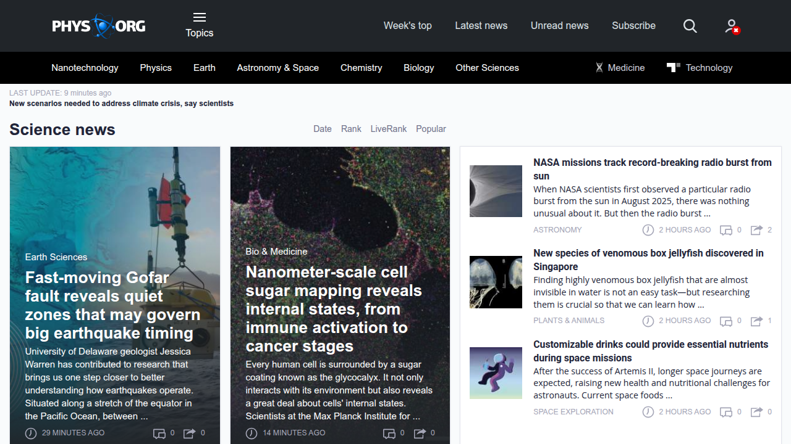791x444 pixels.
Task: Open Gofar fault earthquake article
Action: click(113, 305)
